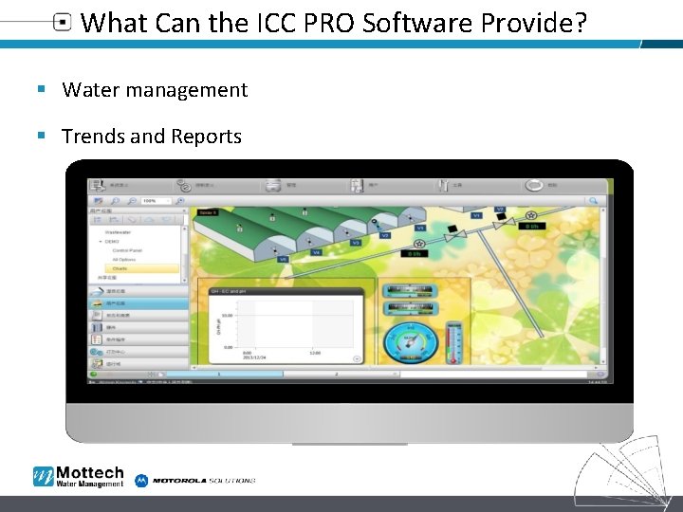The height and width of the screenshot is (512, 683).
Task: Select the highlighted Charts tree item
Action: point(142,268)
